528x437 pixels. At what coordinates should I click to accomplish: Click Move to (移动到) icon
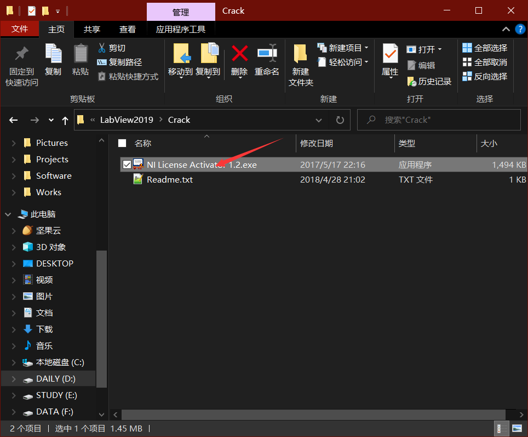(x=181, y=53)
